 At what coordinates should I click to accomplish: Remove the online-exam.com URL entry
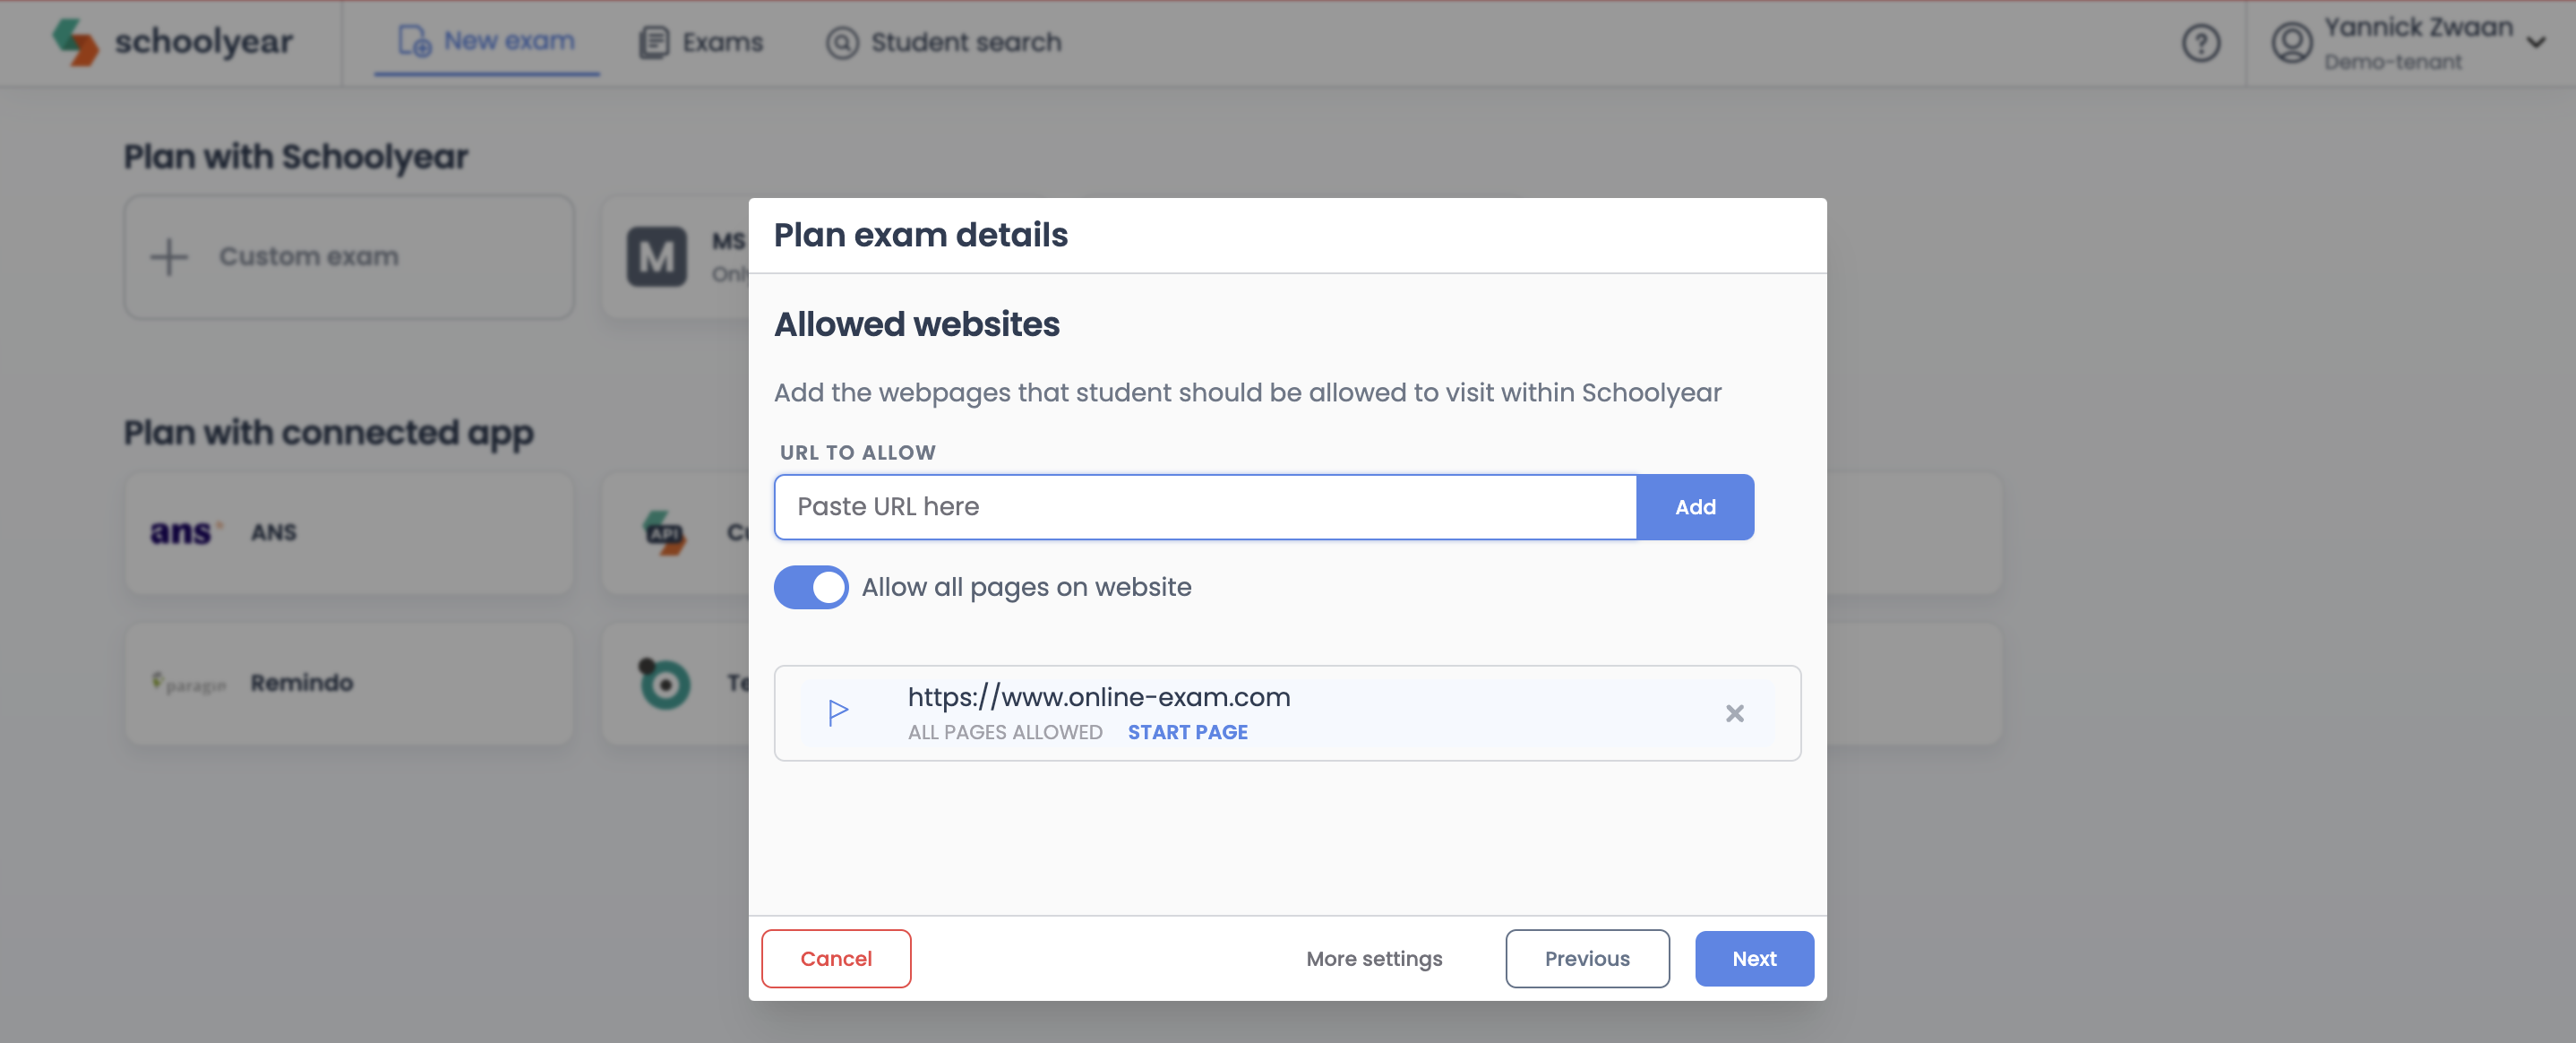(1734, 713)
